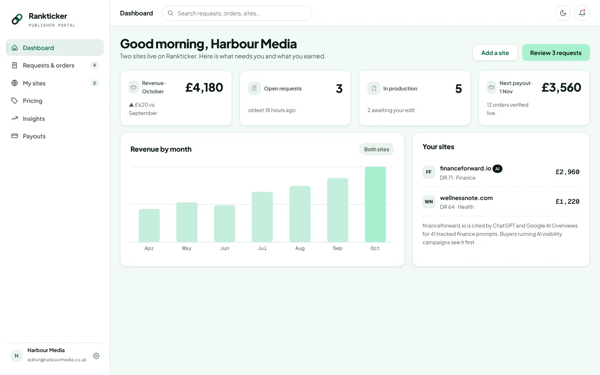Click the FF site avatar
This screenshot has width=600, height=375.
429,172
